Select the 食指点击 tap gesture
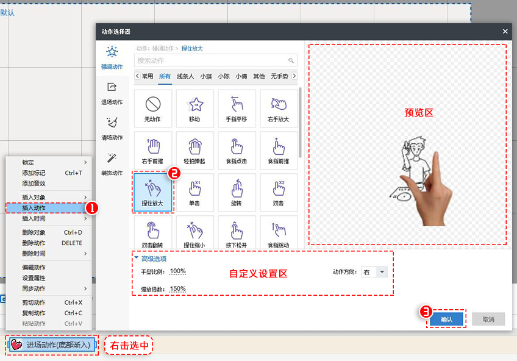Image resolution: width=517 pixels, height=361 pixels. click(x=237, y=150)
